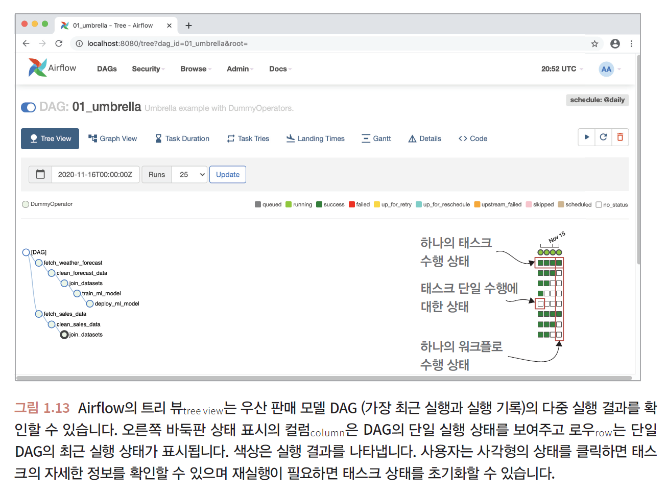Click the up_for_retry legend swatch
Screen dimensions: 668x492
point(377,204)
